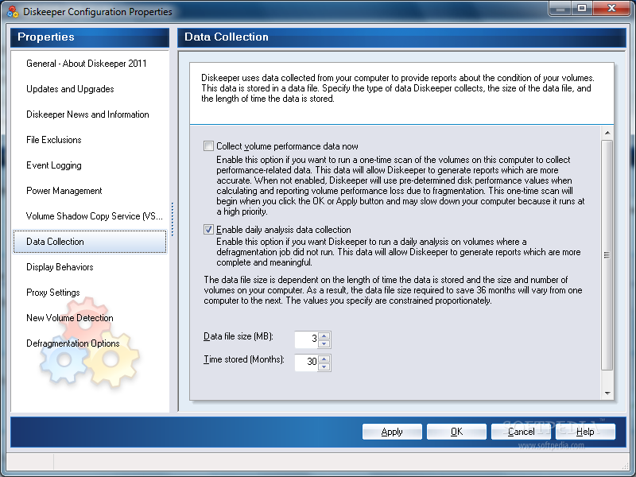636x477 pixels.
Task: Select Diskeeper News and Information
Action: click(87, 114)
